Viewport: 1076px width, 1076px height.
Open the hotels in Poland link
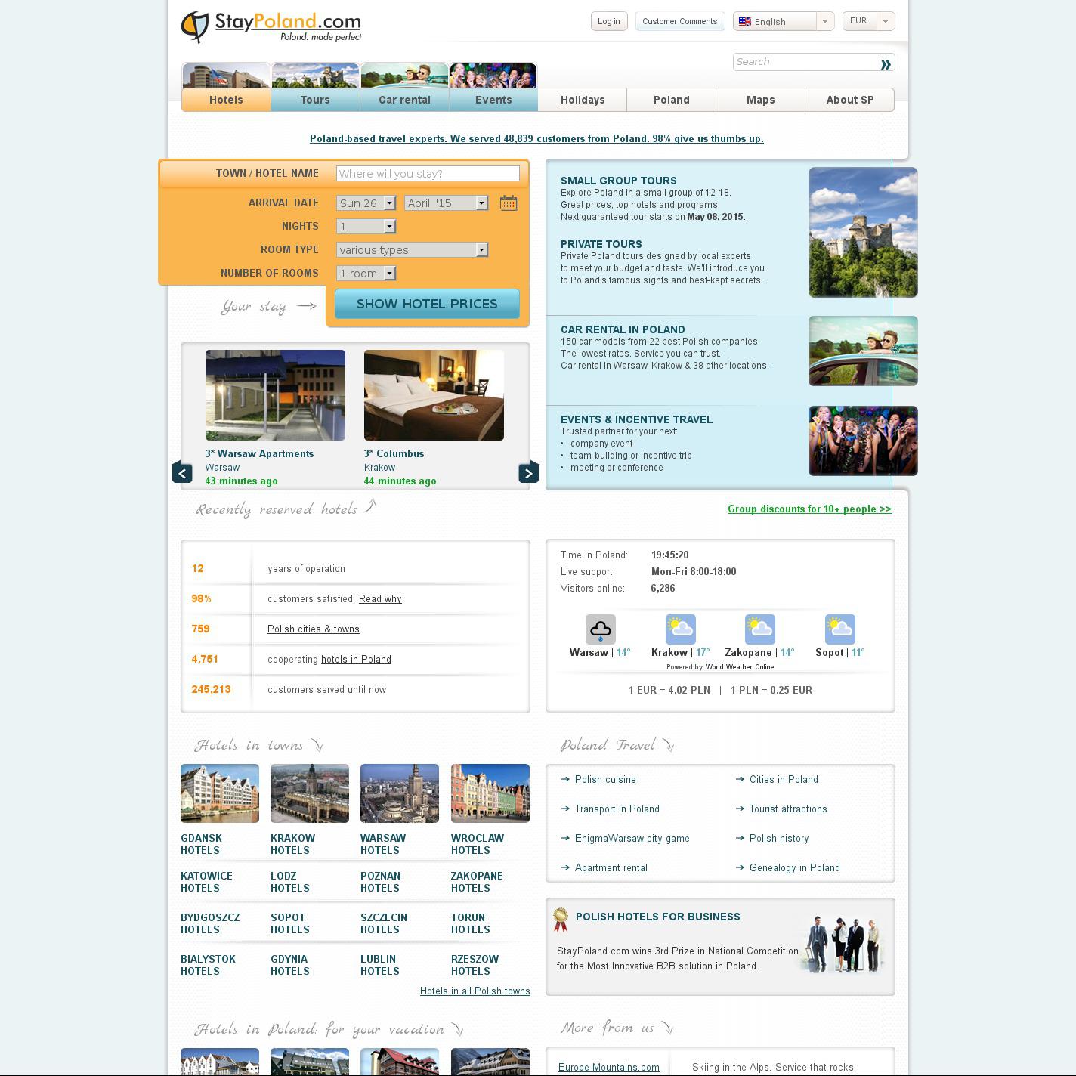pos(356,659)
